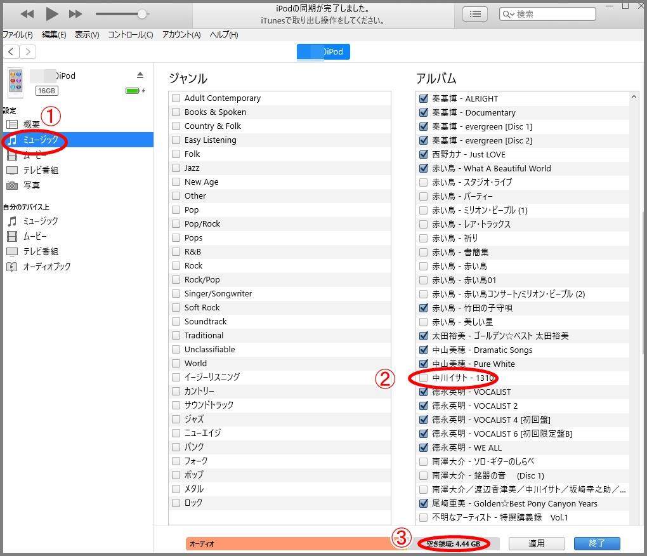Check the World genre checkbox

coord(176,363)
